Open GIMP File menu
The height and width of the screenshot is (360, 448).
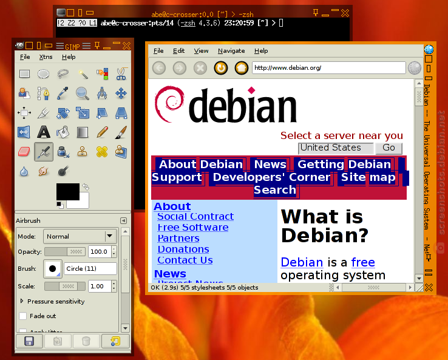pyautogui.click(x=25, y=57)
